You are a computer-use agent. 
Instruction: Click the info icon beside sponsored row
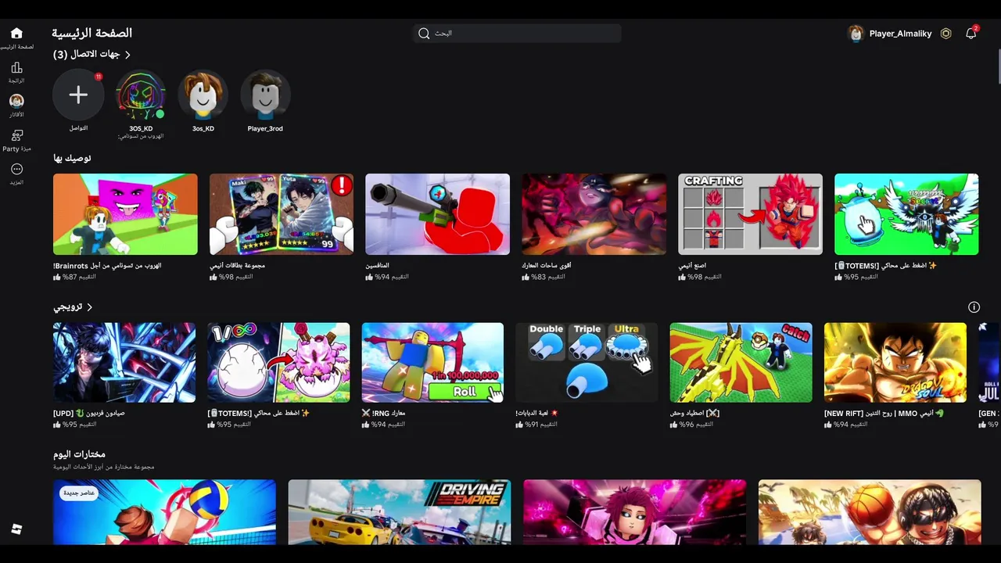(x=974, y=307)
